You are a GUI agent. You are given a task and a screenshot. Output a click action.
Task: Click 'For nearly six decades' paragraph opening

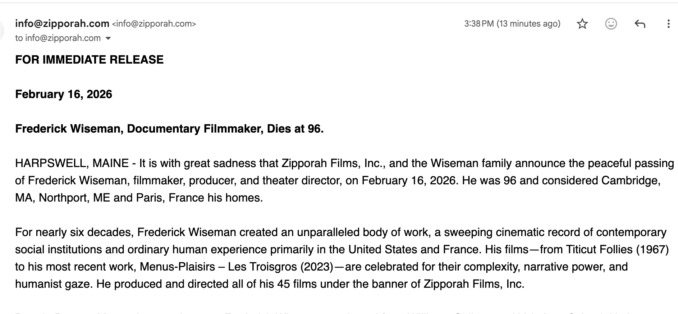point(74,232)
